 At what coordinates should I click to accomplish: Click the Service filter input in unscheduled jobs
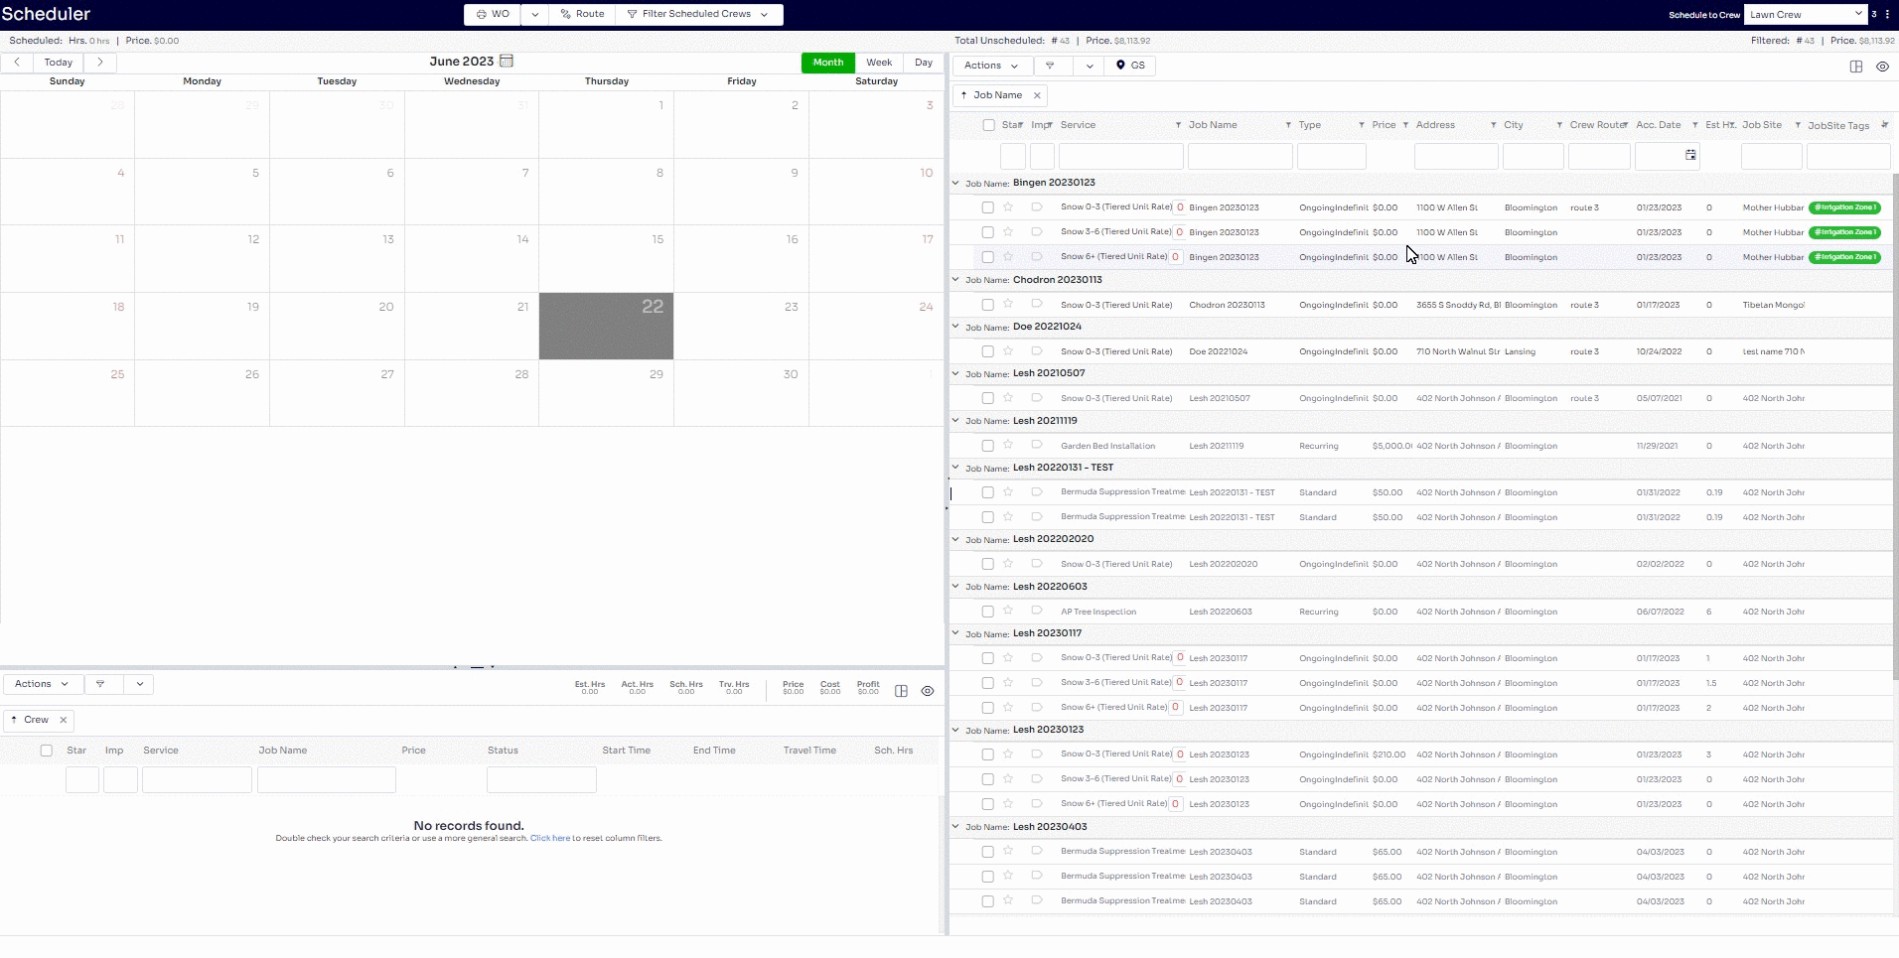click(x=1121, y=156)
